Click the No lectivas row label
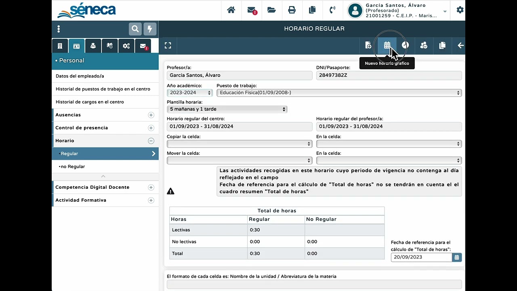This screenshot has width=517, height=291. click(x=184, y=242)
